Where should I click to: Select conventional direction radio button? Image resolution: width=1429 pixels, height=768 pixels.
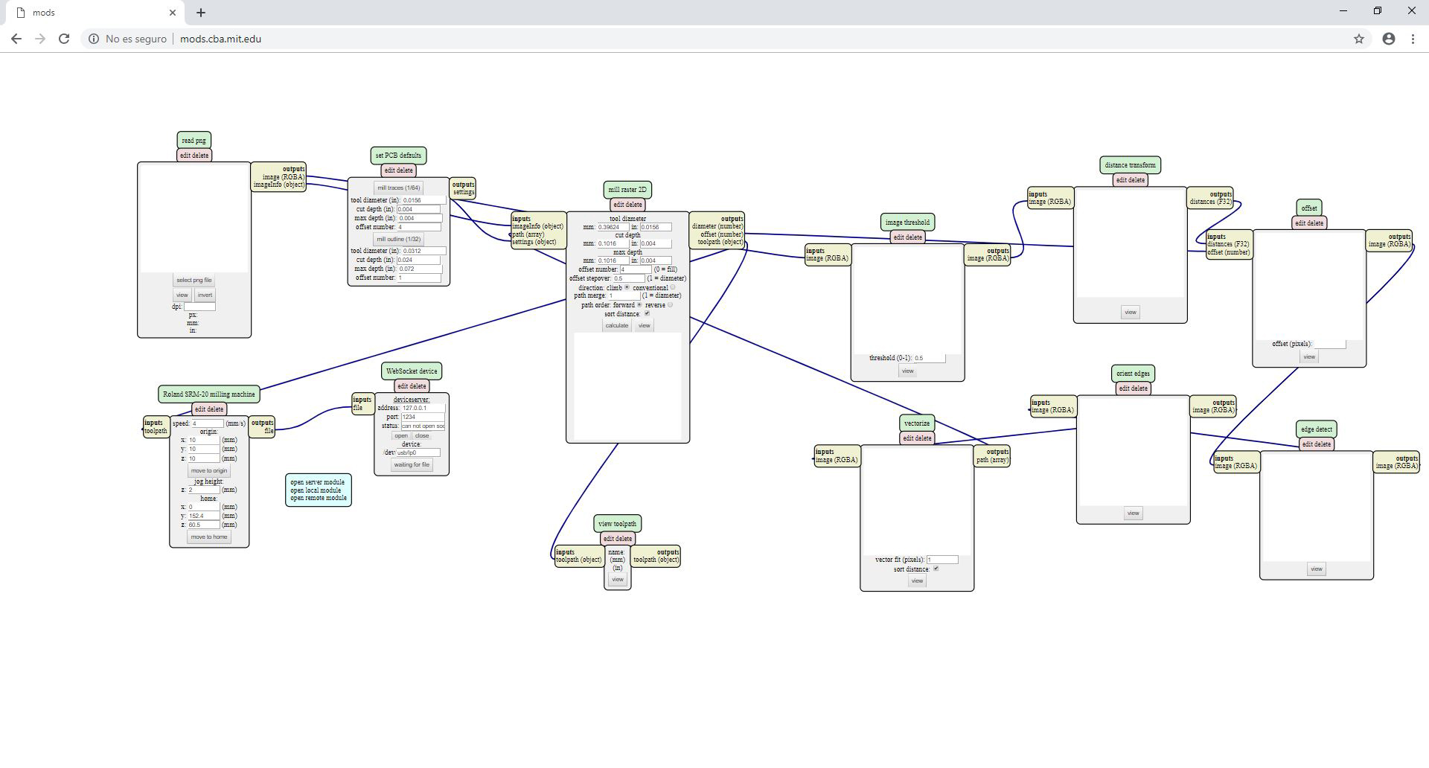click(x=673, y=288)
